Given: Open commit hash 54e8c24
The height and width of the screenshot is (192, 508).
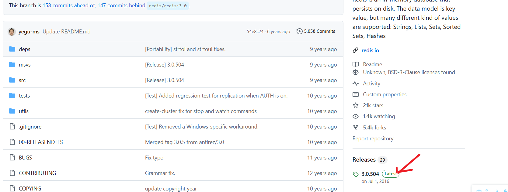Looking at the screenshot, I should [x=255, y=32].
